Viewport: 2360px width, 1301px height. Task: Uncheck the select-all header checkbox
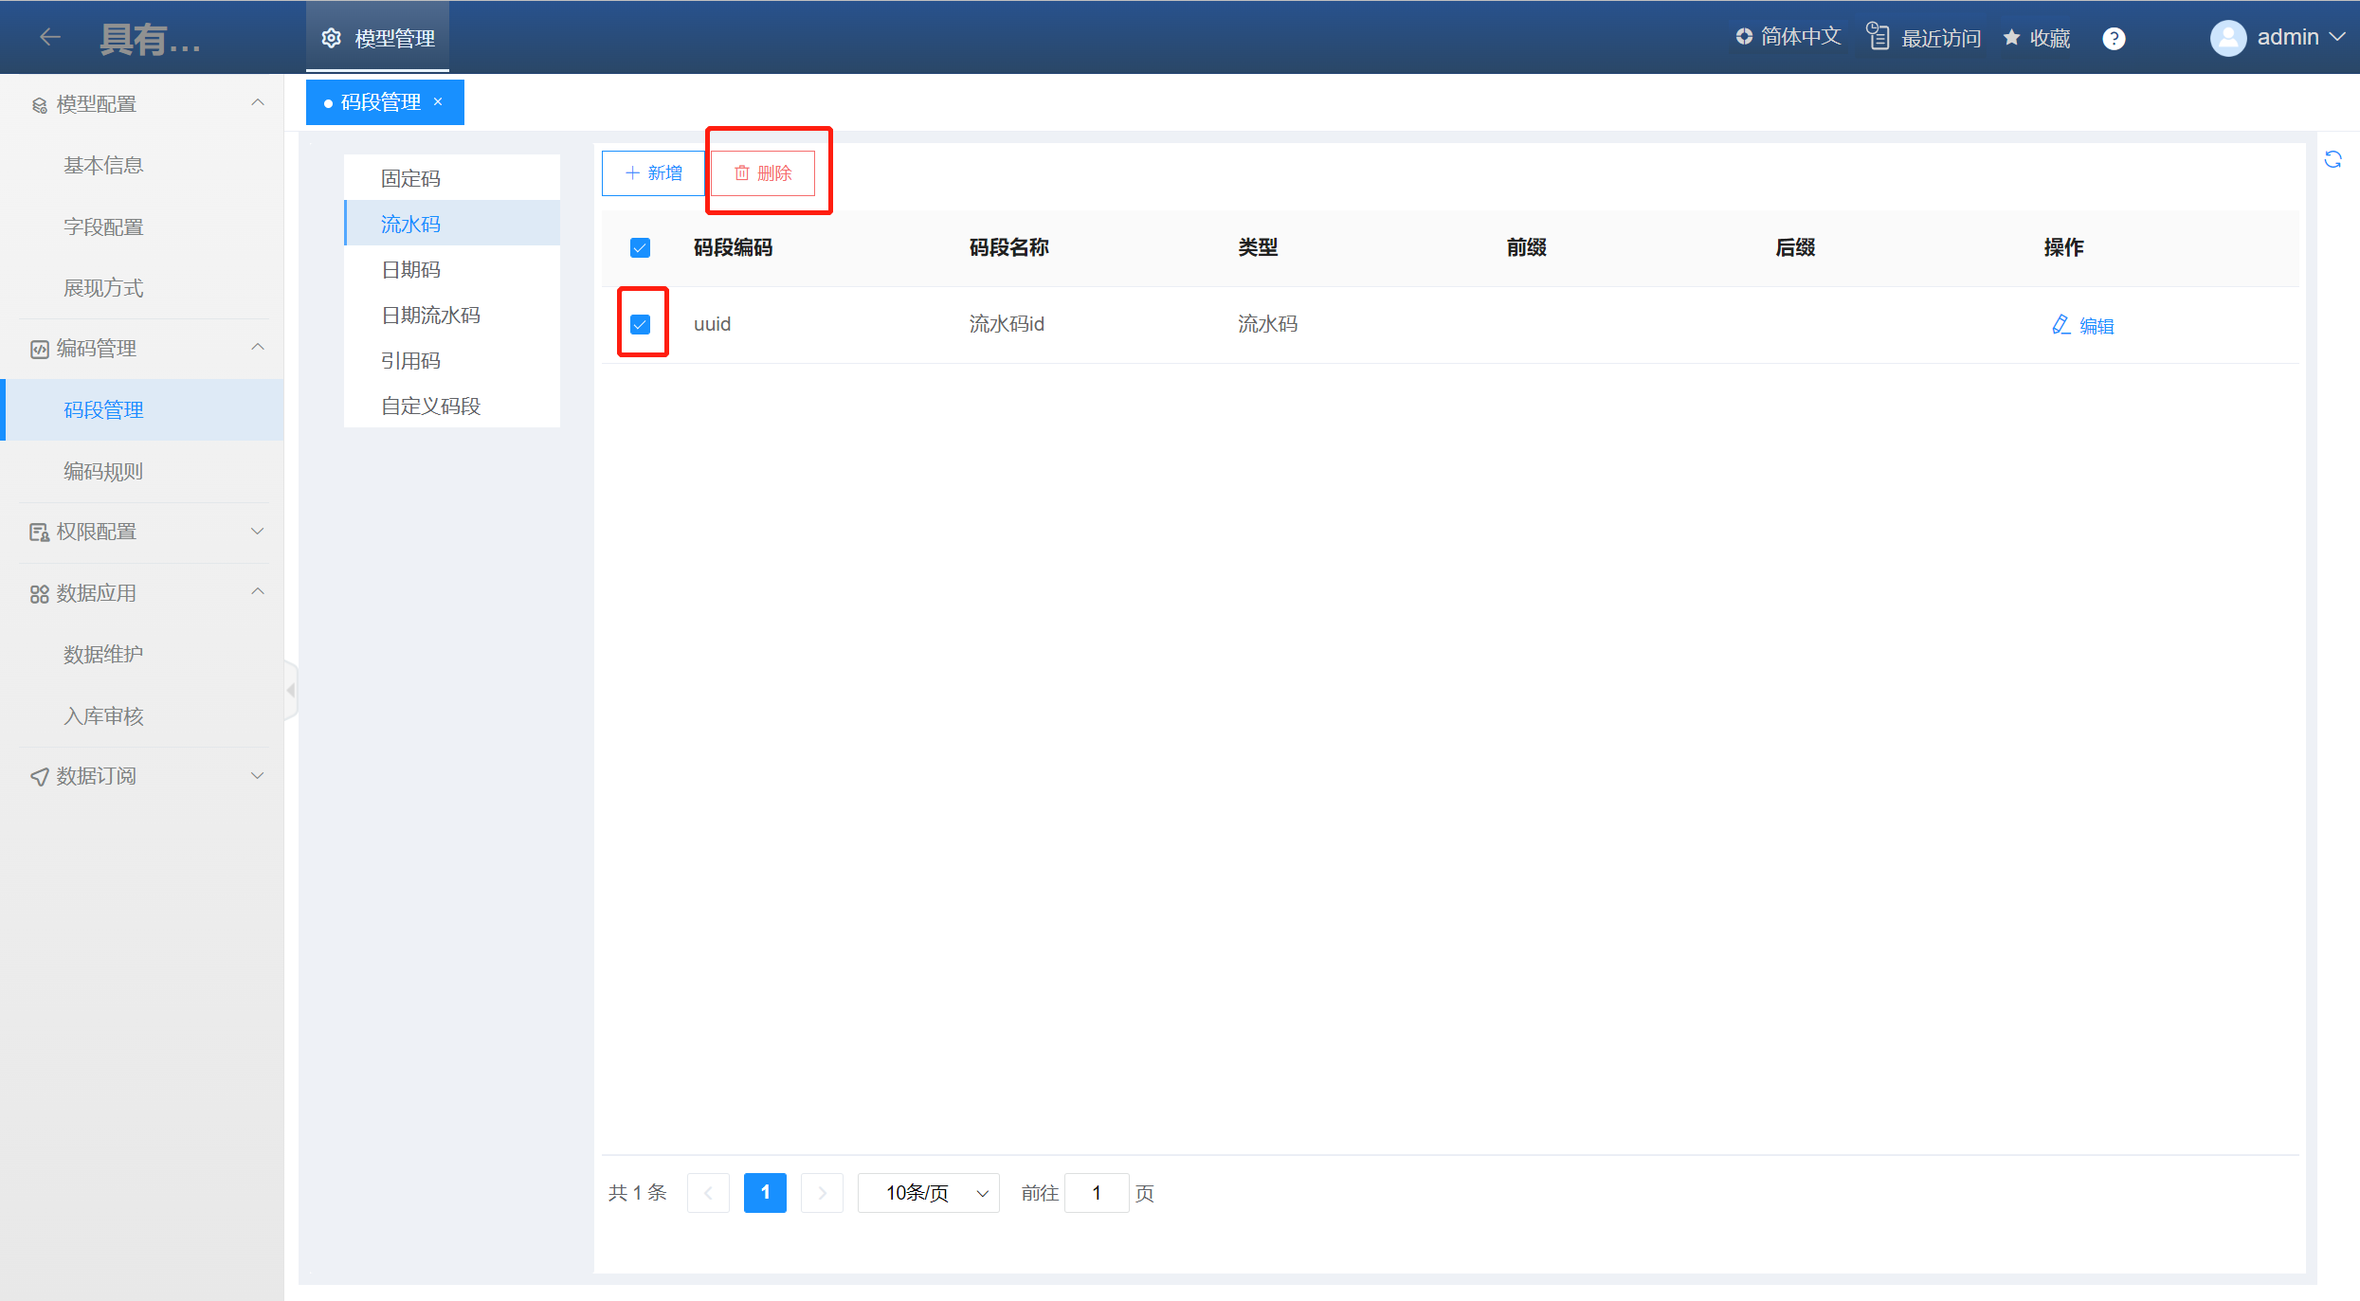[640, 248]
